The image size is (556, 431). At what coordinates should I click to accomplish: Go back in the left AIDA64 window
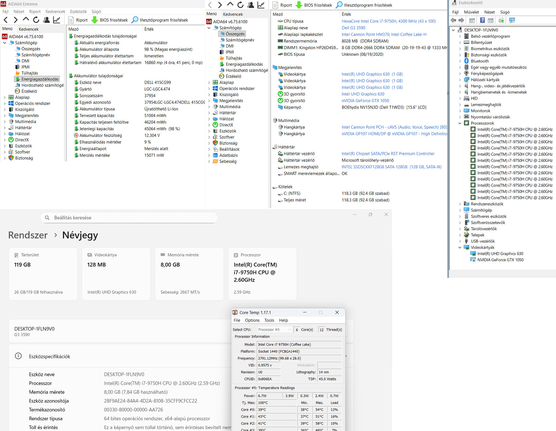coord(6,20)
